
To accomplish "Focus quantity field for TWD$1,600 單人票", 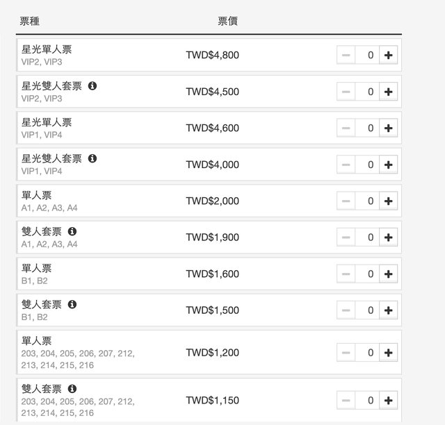I will 367,274.
